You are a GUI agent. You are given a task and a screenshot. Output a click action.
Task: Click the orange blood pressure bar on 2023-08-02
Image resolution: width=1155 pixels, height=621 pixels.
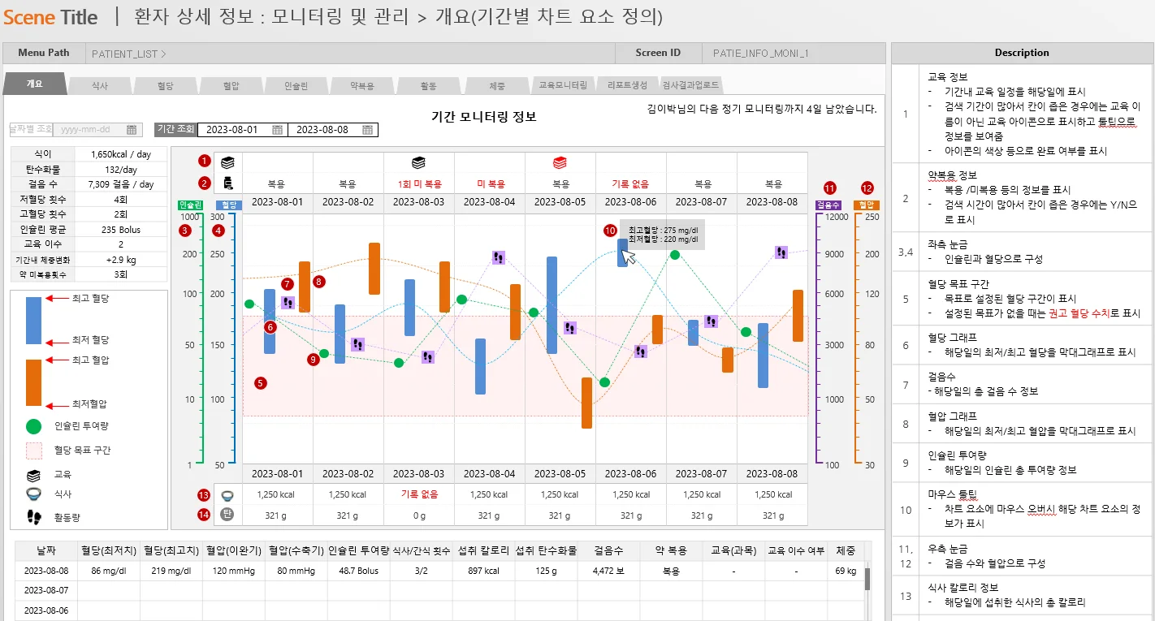click(x=374, y=269)
